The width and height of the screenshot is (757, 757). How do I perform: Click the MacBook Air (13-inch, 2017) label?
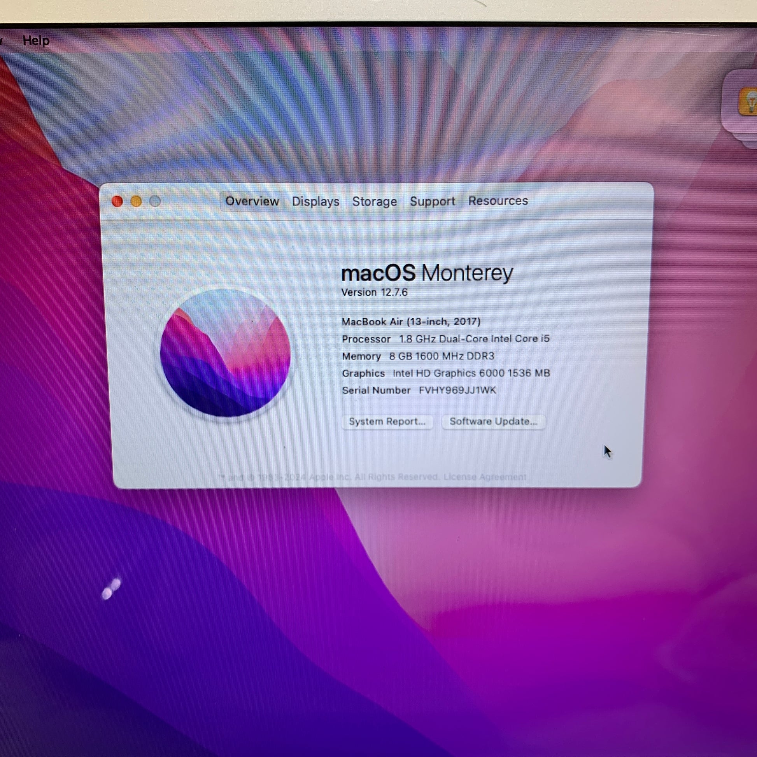pos(411,322)
